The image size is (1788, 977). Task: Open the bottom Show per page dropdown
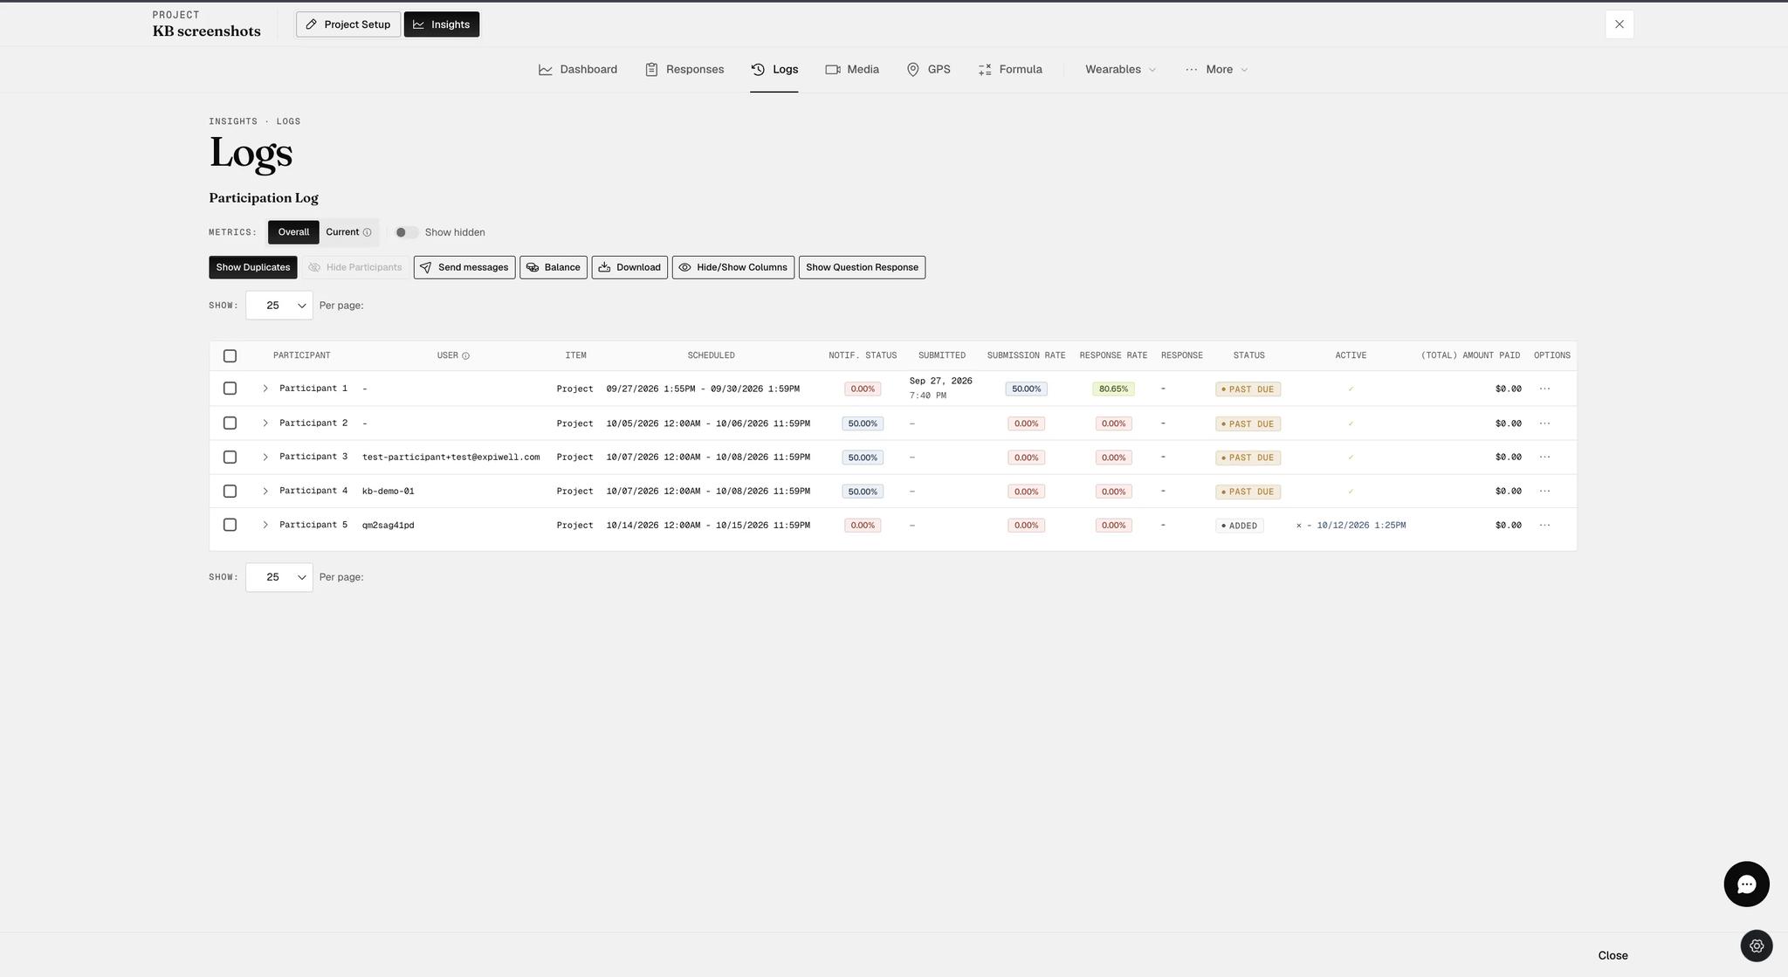[x=279, y=577]
